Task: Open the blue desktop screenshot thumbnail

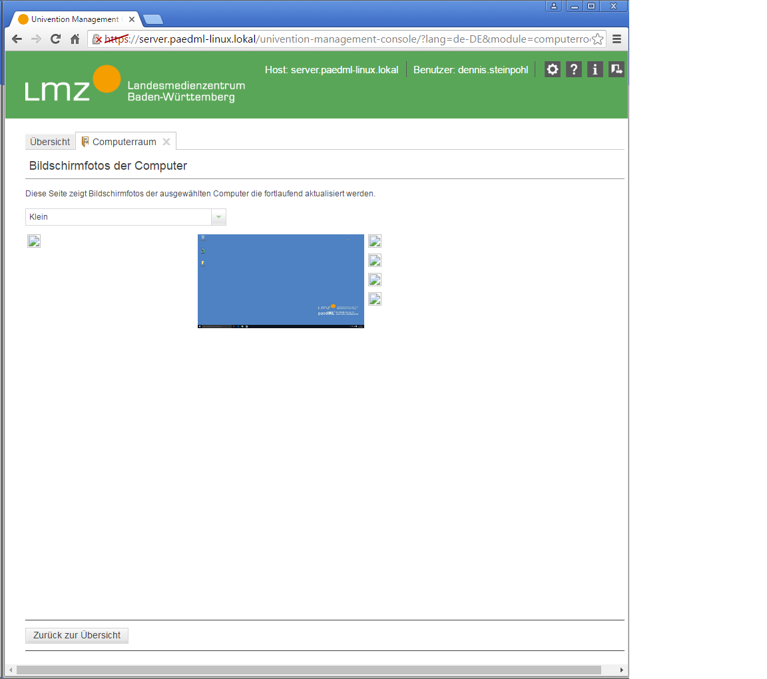Action: coord(280,281)
